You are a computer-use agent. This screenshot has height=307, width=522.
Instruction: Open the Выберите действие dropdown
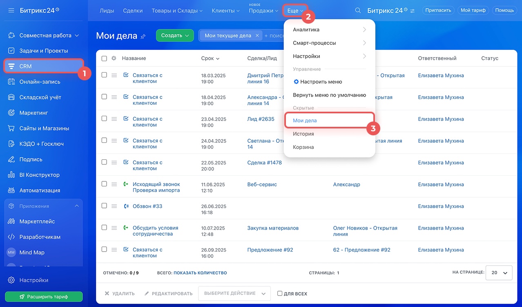click(x=234, y=294)
